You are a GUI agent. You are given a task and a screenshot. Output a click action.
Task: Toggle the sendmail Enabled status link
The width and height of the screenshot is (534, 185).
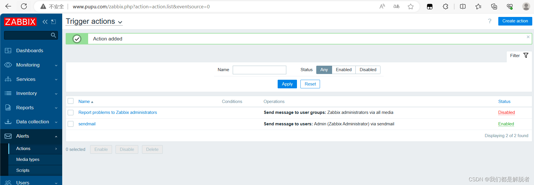coord(506,124)
